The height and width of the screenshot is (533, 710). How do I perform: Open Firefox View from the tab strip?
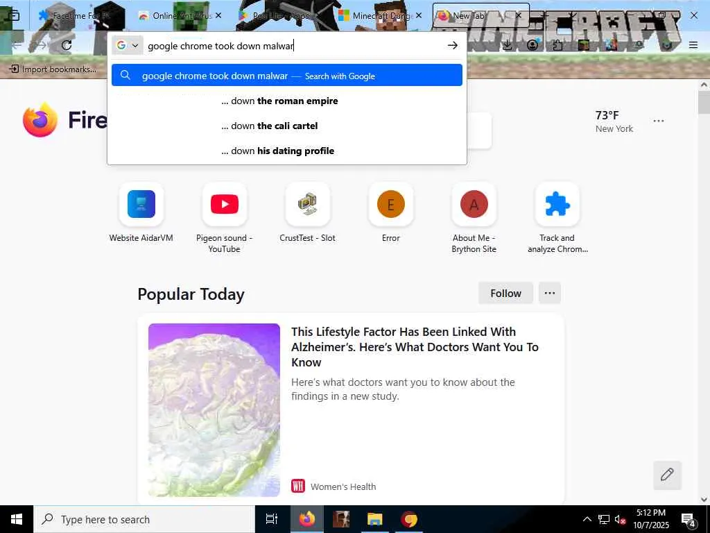(14, 16)
